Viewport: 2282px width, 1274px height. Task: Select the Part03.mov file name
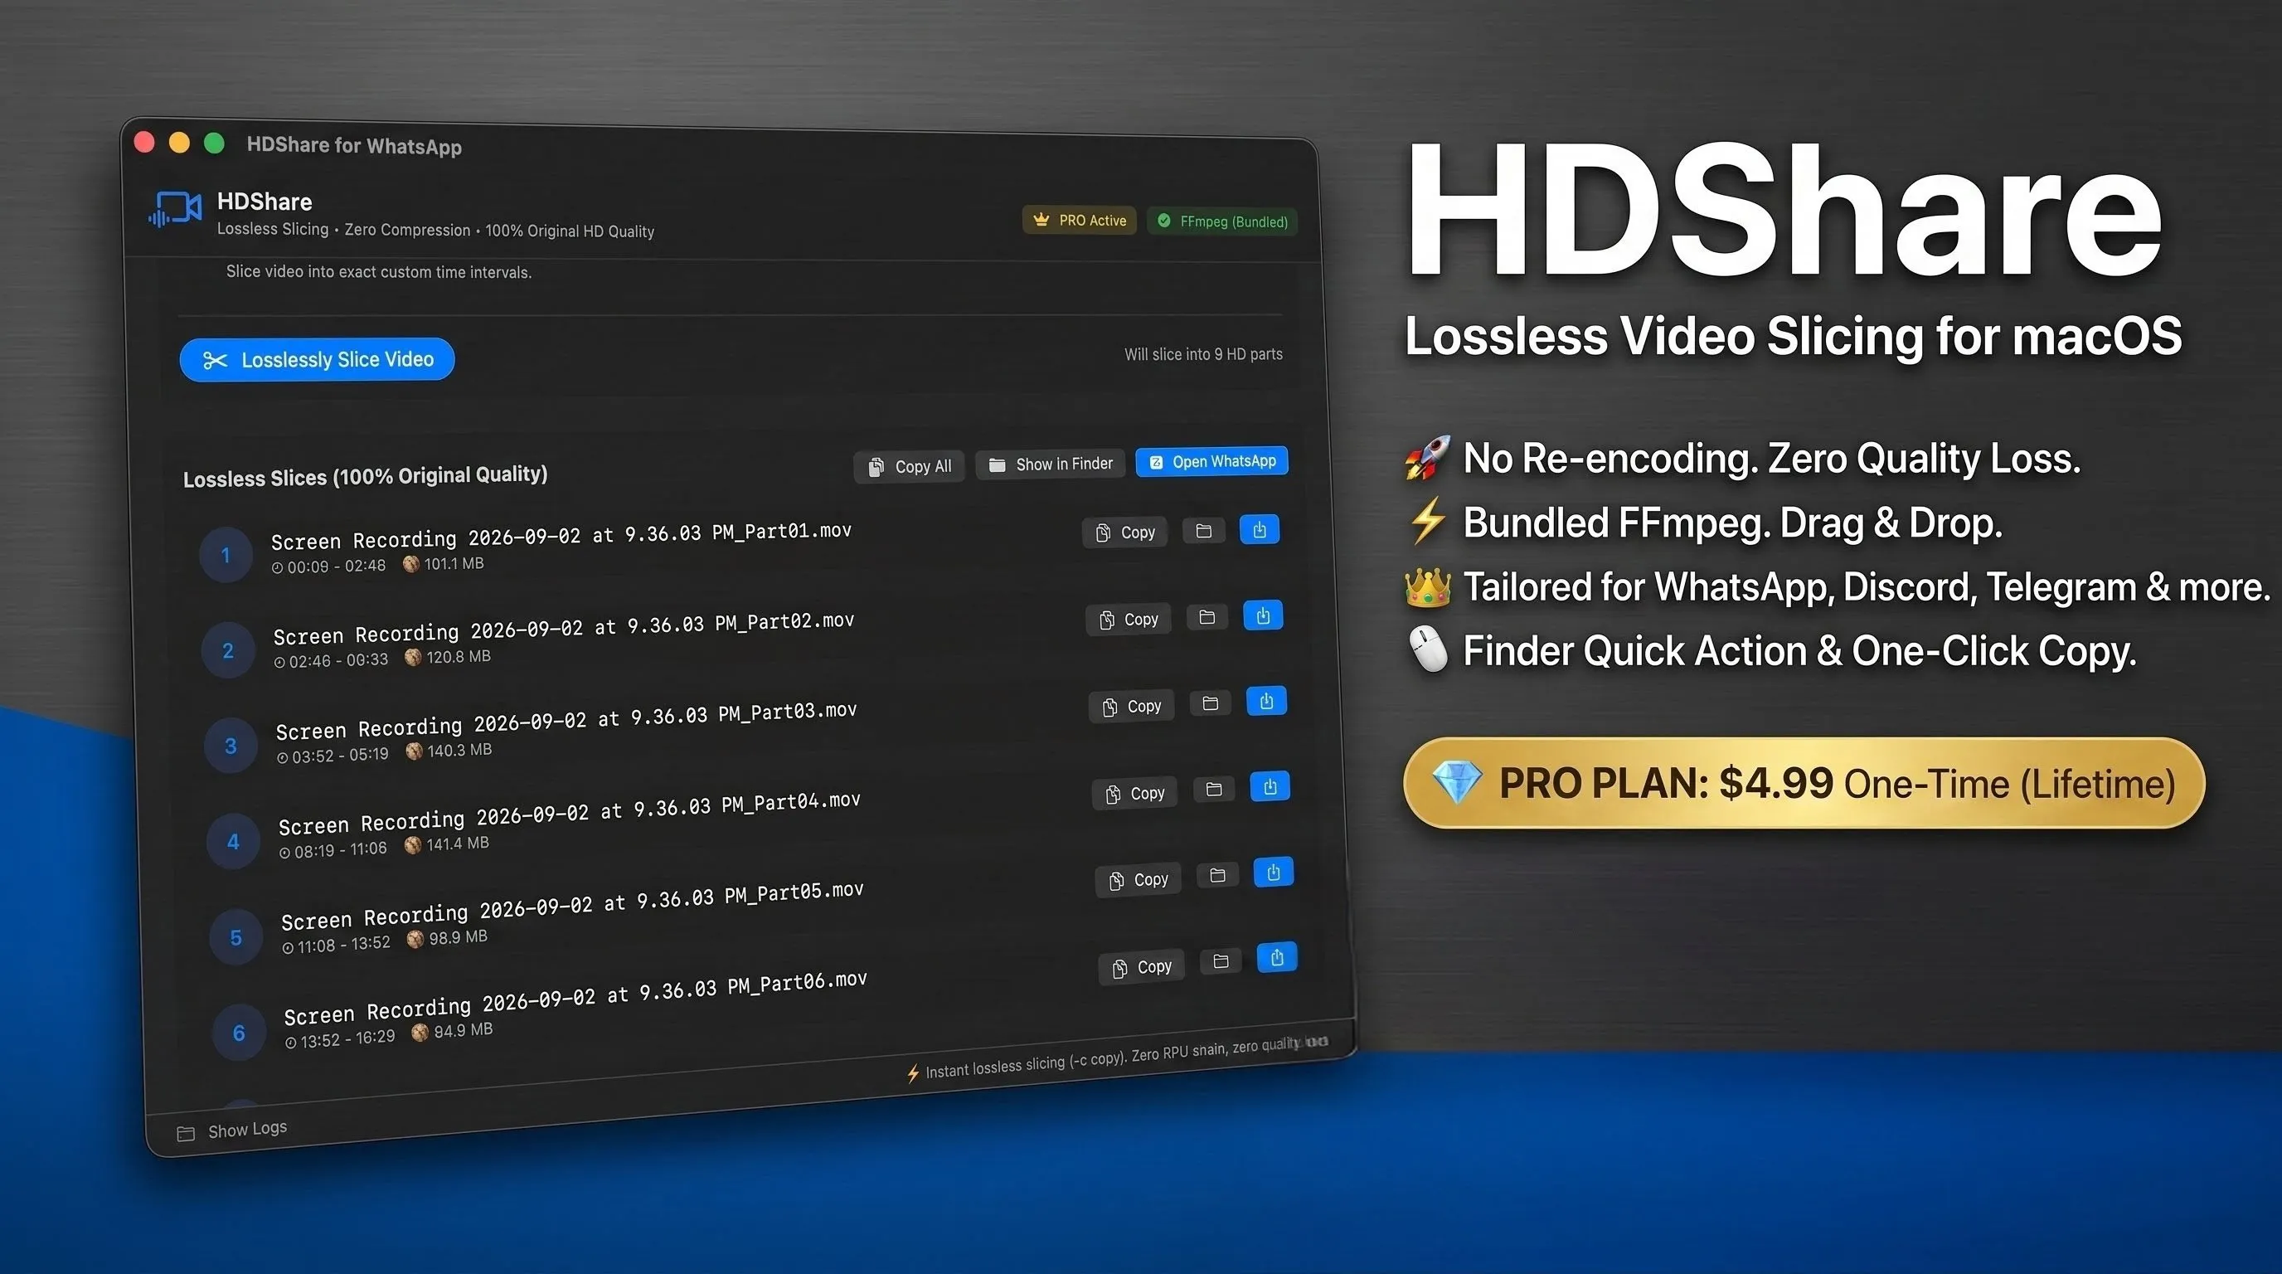(566, 720)
